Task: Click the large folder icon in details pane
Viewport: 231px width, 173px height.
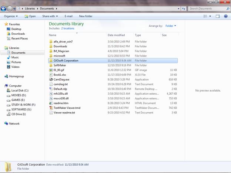Action: point(8,167)
